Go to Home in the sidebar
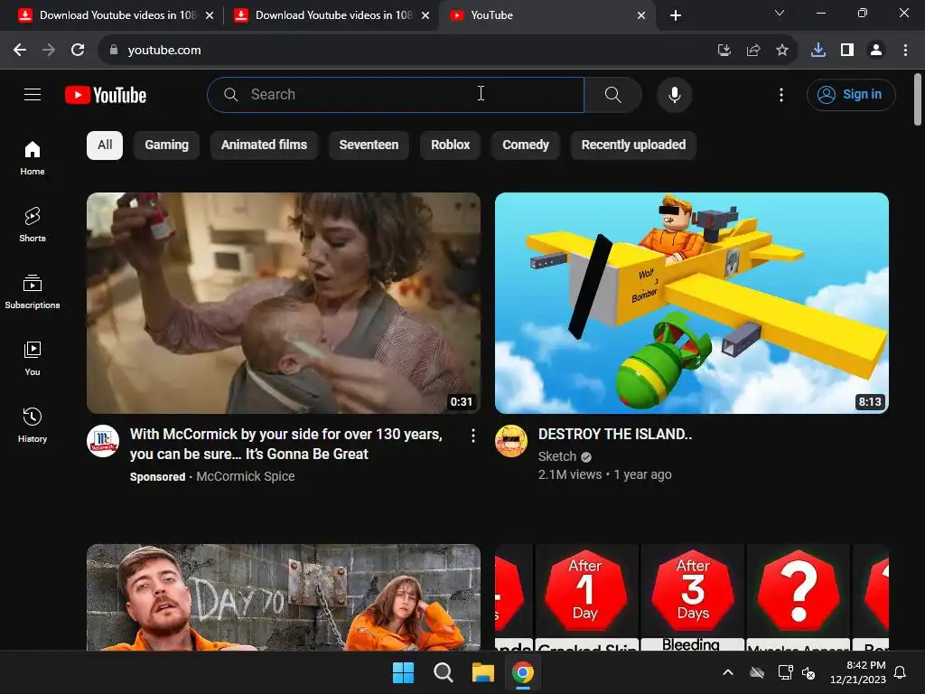Screen dimensions: 925x694 [x=33, y=158]
